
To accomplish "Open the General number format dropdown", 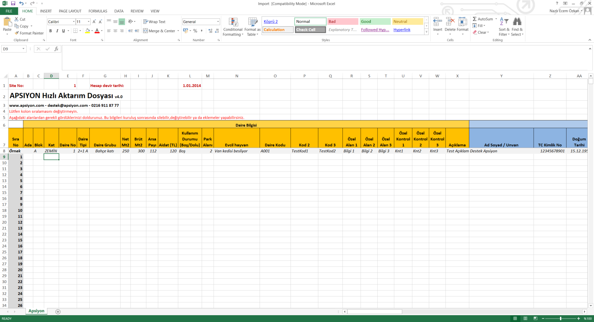I will pos(218,22).
